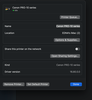Click the Kind value Canon PRO-10 series
This screenshot has height=100, width=92.
click(x=68, y=65)
